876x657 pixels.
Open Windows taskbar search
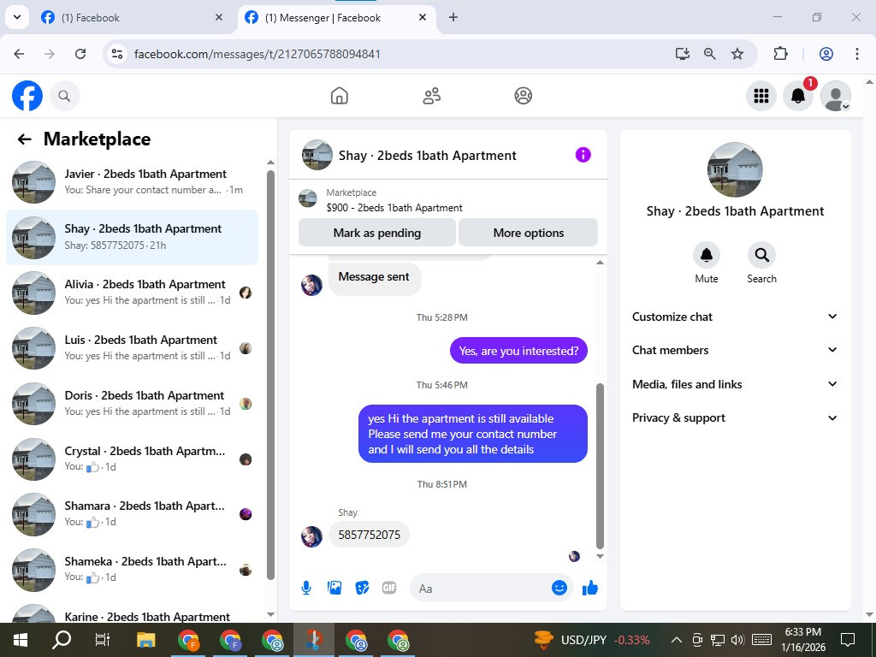(x=62, y=640)
